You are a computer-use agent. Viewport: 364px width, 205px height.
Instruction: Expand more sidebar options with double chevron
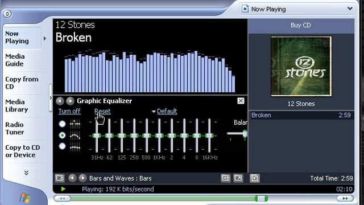coord(27,173)
